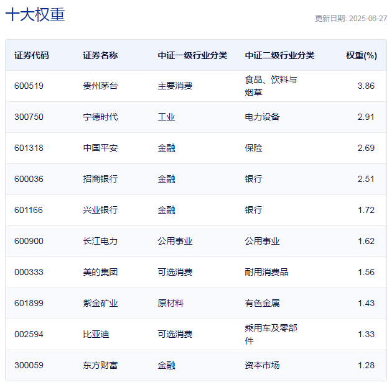Select the 证券名称 column header
392x385 pixels.
coord(100,55)
